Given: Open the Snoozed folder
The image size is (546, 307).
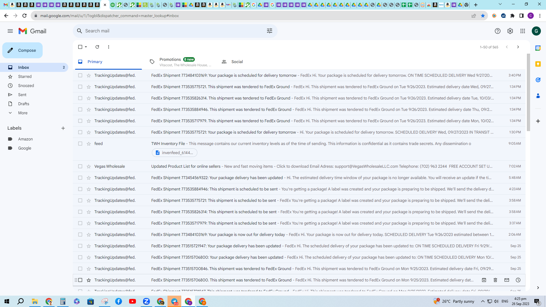Looking at the screenshot, I should click(34, 86).
